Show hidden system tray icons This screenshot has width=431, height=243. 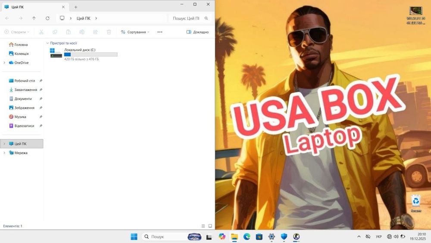(359, 237)
